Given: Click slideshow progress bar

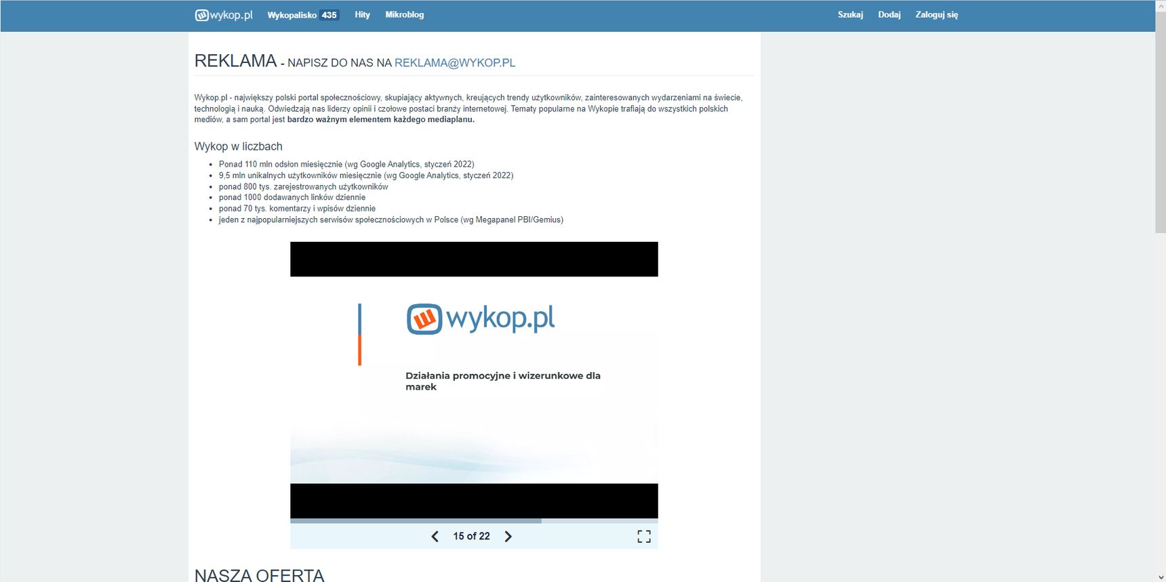Looking at the screenshot, I should 474,521.
